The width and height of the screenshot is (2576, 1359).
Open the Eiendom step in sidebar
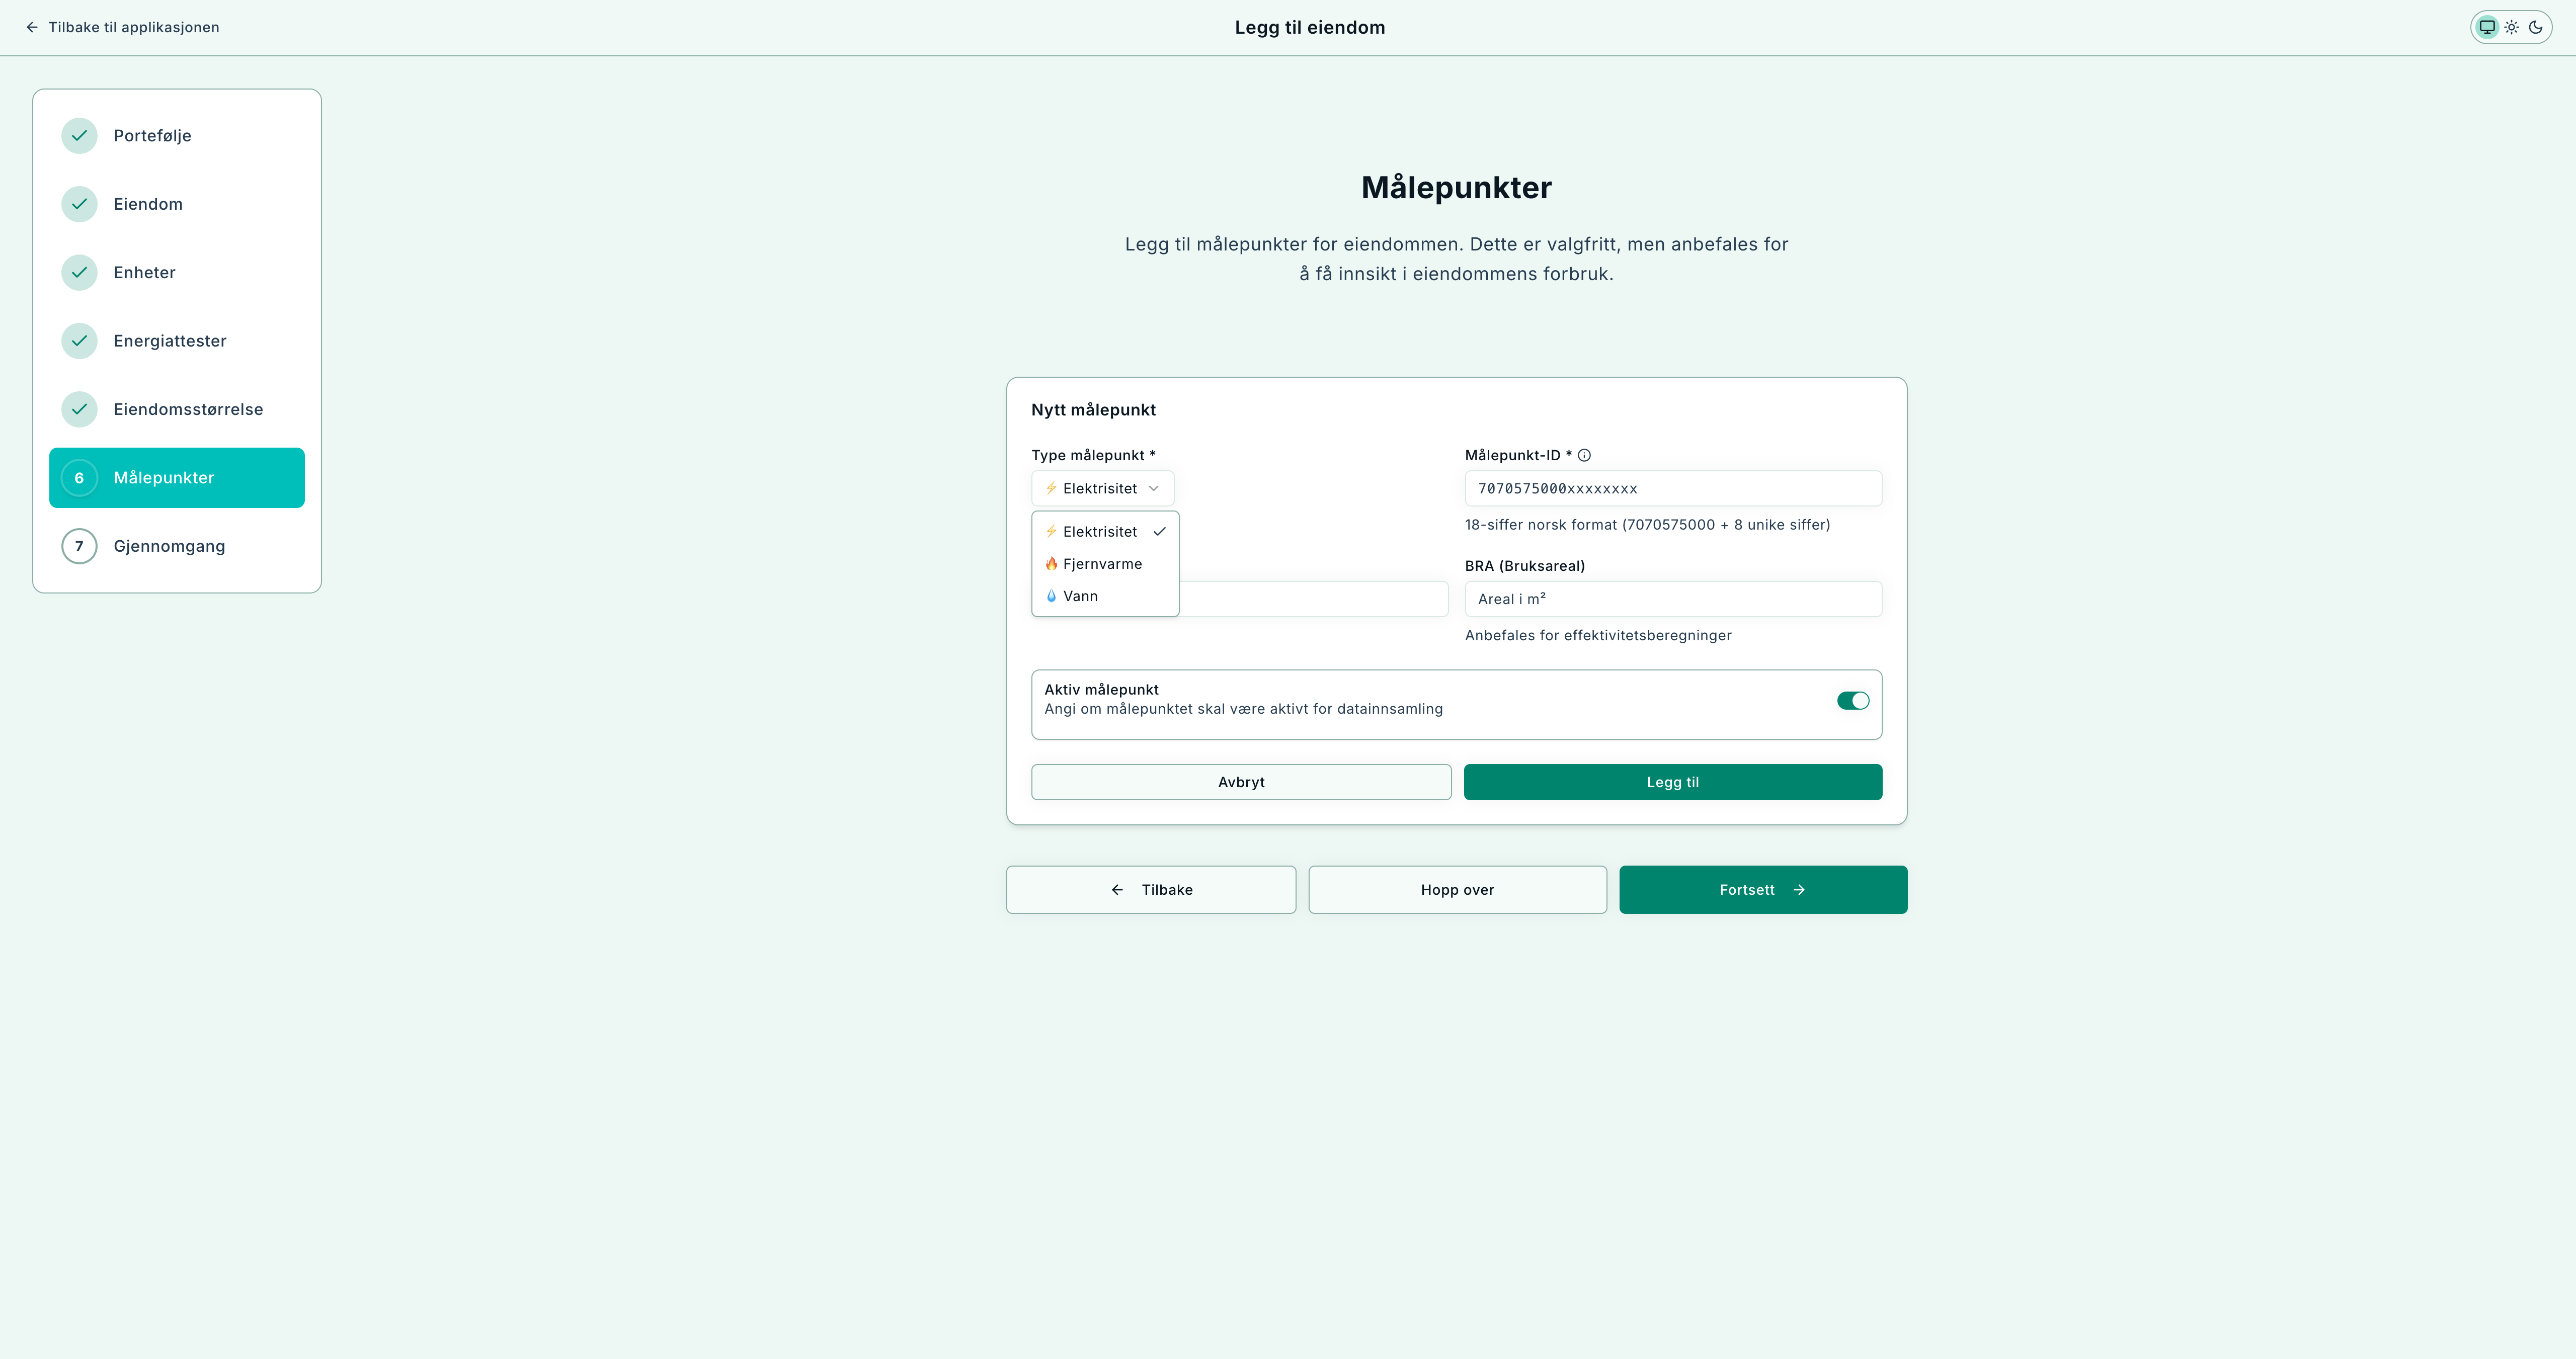[148, 204]
